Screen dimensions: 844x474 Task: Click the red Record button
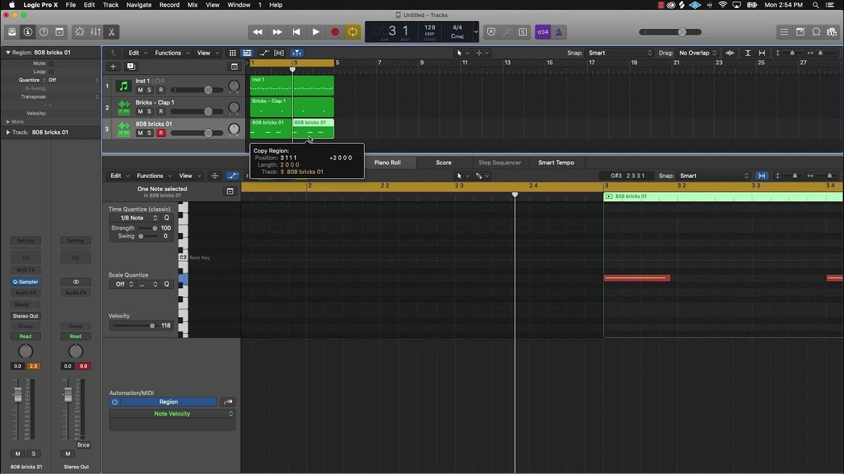tap(334, 32)
